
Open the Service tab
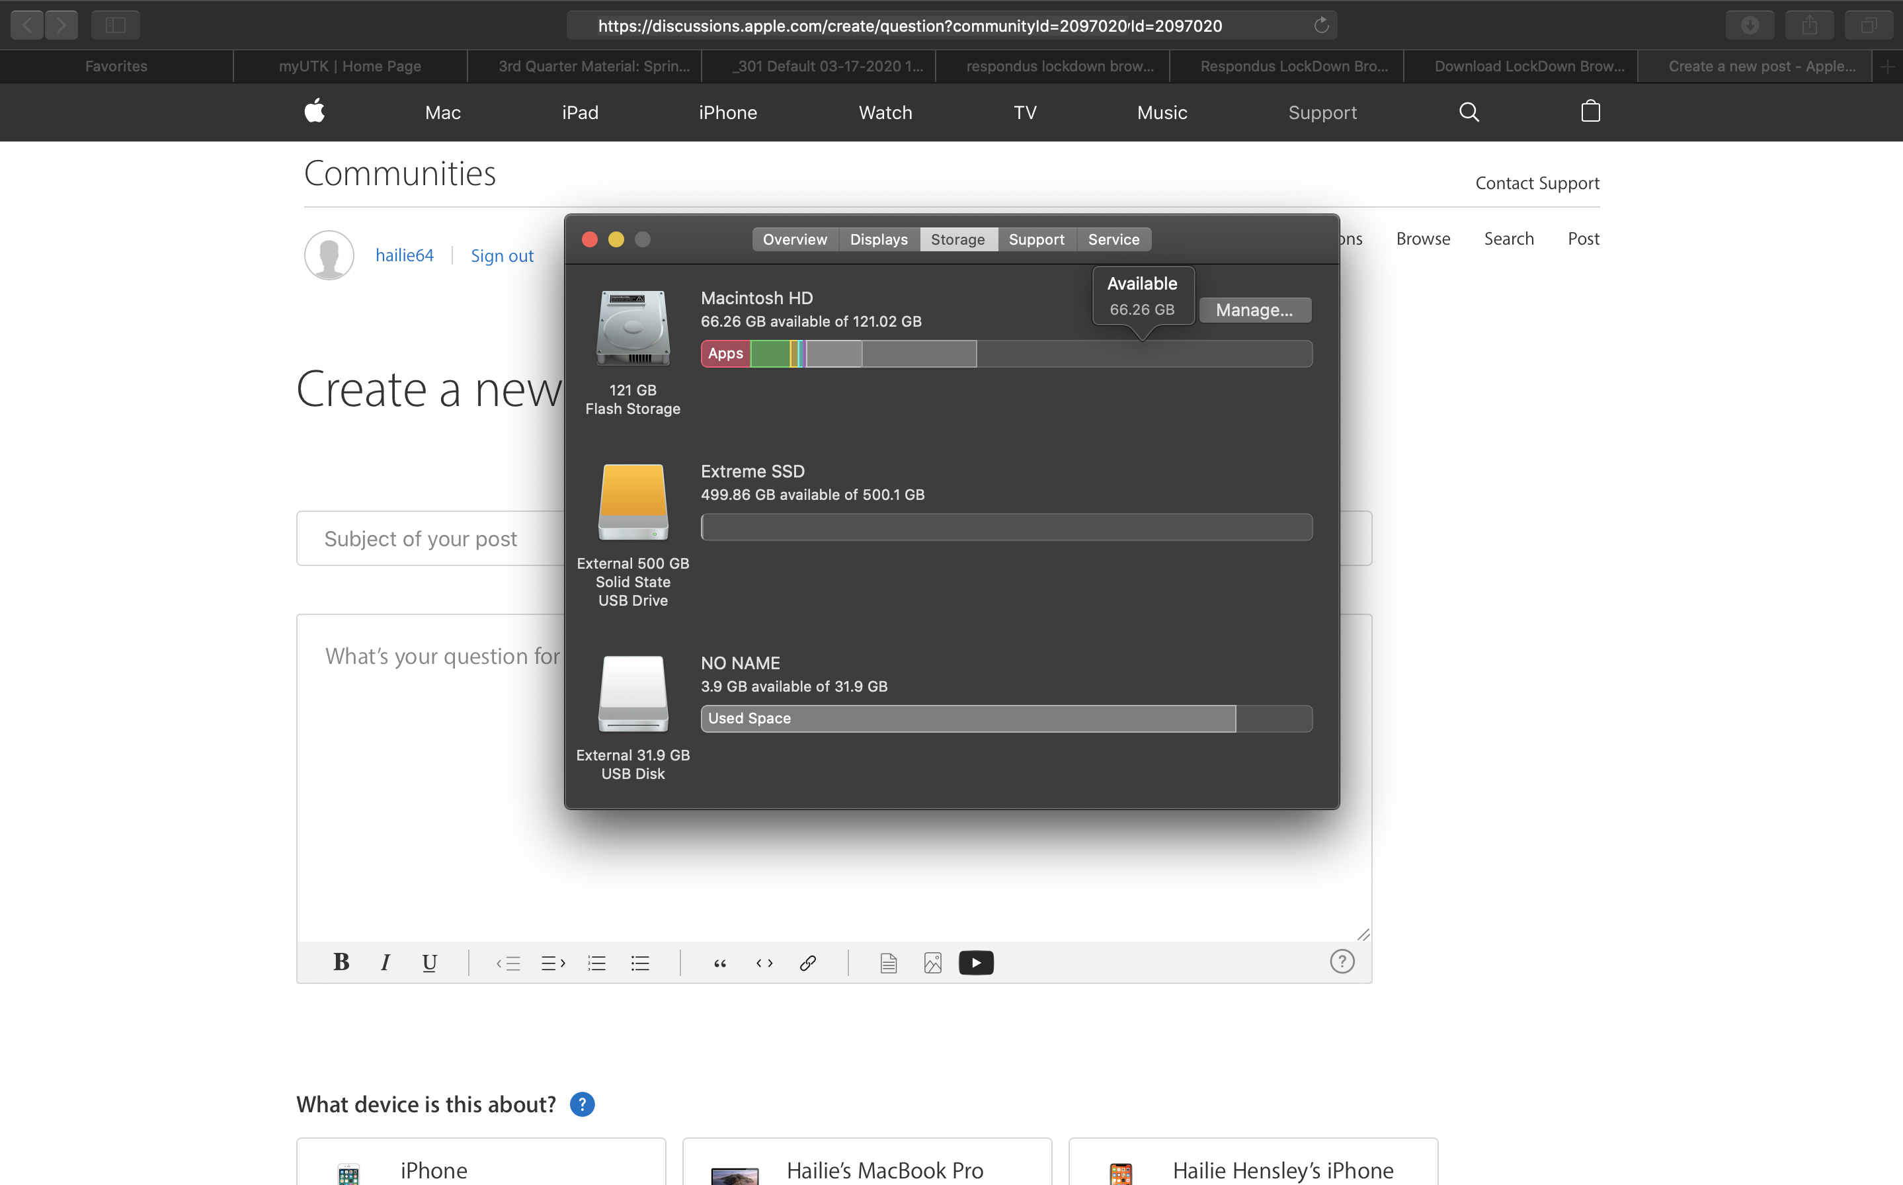point(1113,240)
